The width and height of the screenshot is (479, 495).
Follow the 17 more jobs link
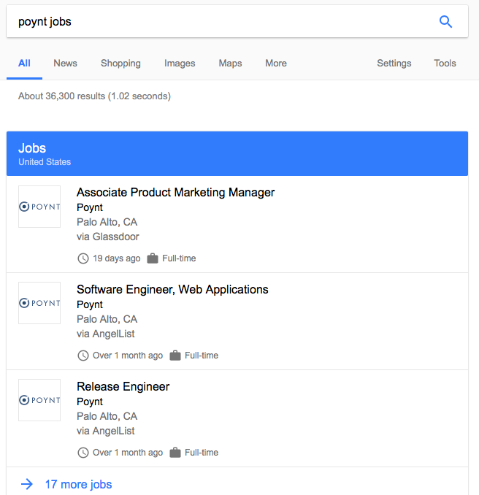[78, 484]
